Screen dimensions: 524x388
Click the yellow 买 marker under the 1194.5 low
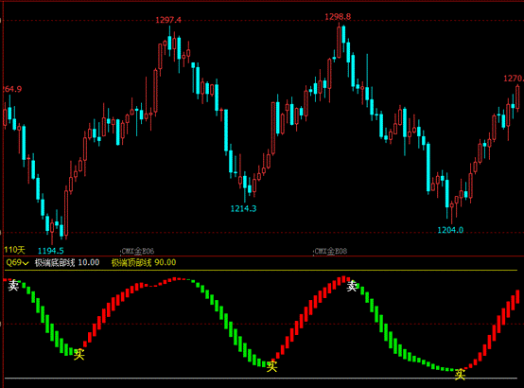point(79,354)
